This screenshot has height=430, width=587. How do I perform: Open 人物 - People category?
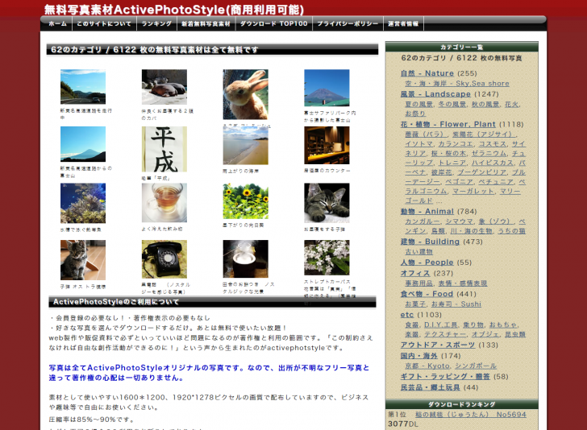tap(427, 263)
